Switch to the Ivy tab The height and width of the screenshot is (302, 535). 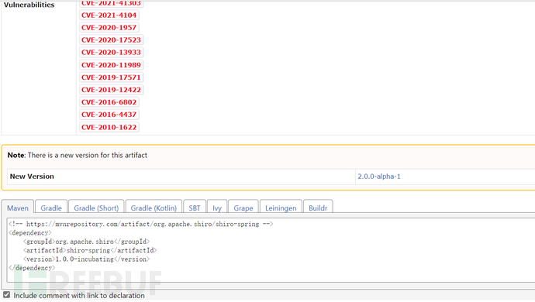tap(217, 208)
